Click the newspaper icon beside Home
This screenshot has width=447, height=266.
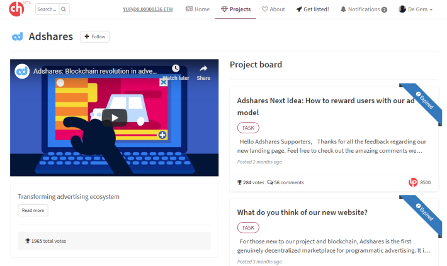click(x=189, y=9)
